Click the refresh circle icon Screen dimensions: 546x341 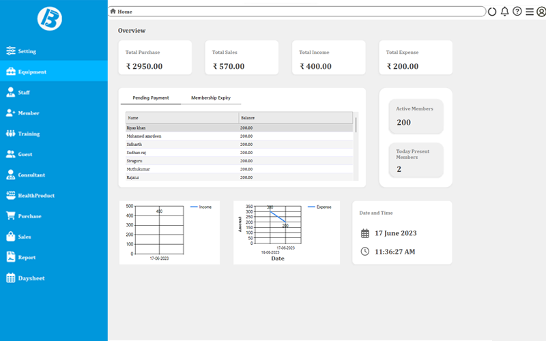(x=492, y=12)
